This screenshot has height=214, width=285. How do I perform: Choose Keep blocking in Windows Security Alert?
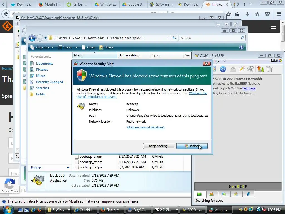click(x=158, y=146)
